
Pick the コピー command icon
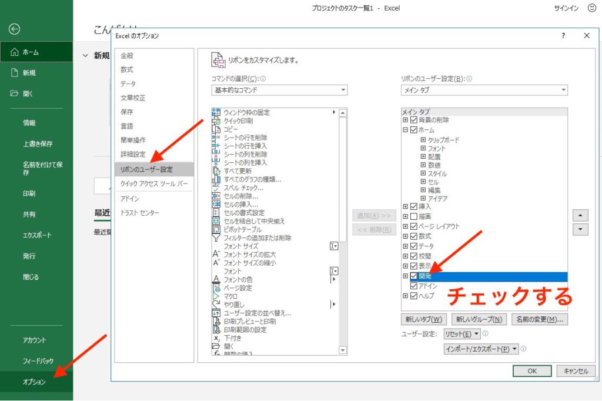tap(216, 129)
